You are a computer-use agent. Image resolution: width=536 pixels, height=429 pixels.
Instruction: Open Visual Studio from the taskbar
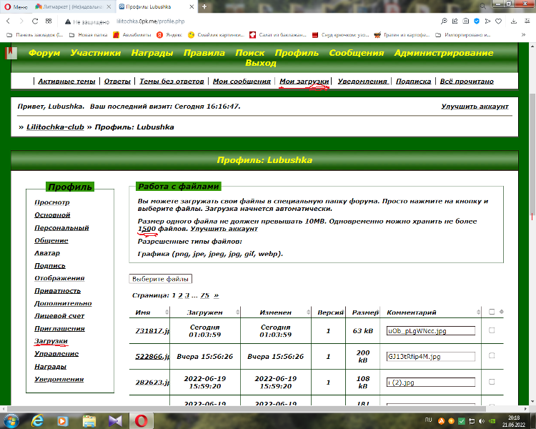114,420
